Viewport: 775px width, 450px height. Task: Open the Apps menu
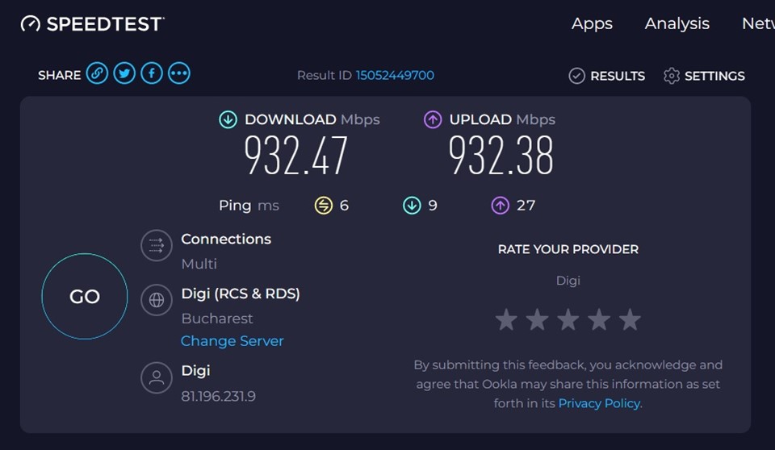coord(592,23)
